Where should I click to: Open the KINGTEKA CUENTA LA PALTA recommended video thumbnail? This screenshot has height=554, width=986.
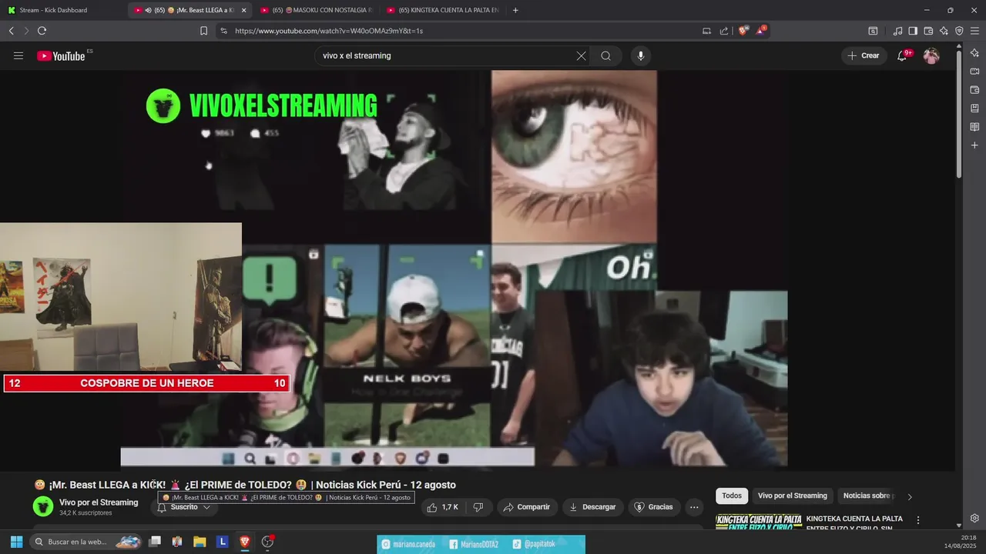pyautogui.click(x=759, y=522)
